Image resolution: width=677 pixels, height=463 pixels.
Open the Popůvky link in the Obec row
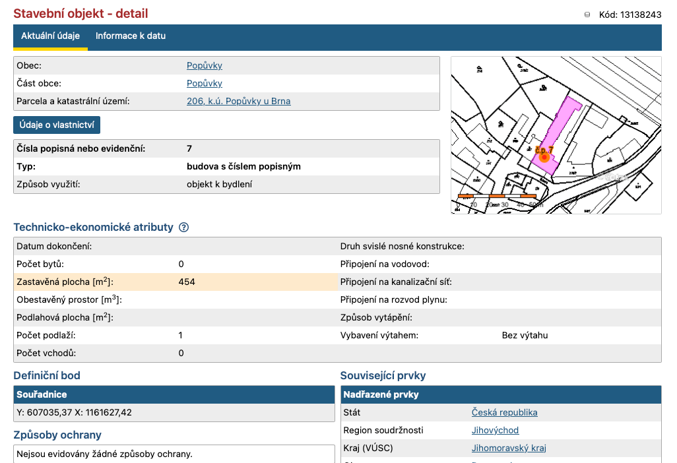[205, 65]
